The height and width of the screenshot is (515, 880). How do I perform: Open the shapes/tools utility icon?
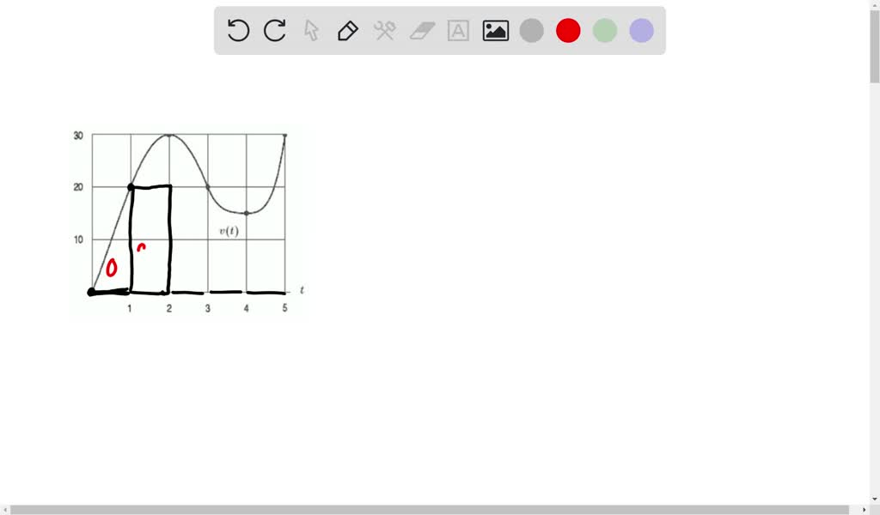384,30
